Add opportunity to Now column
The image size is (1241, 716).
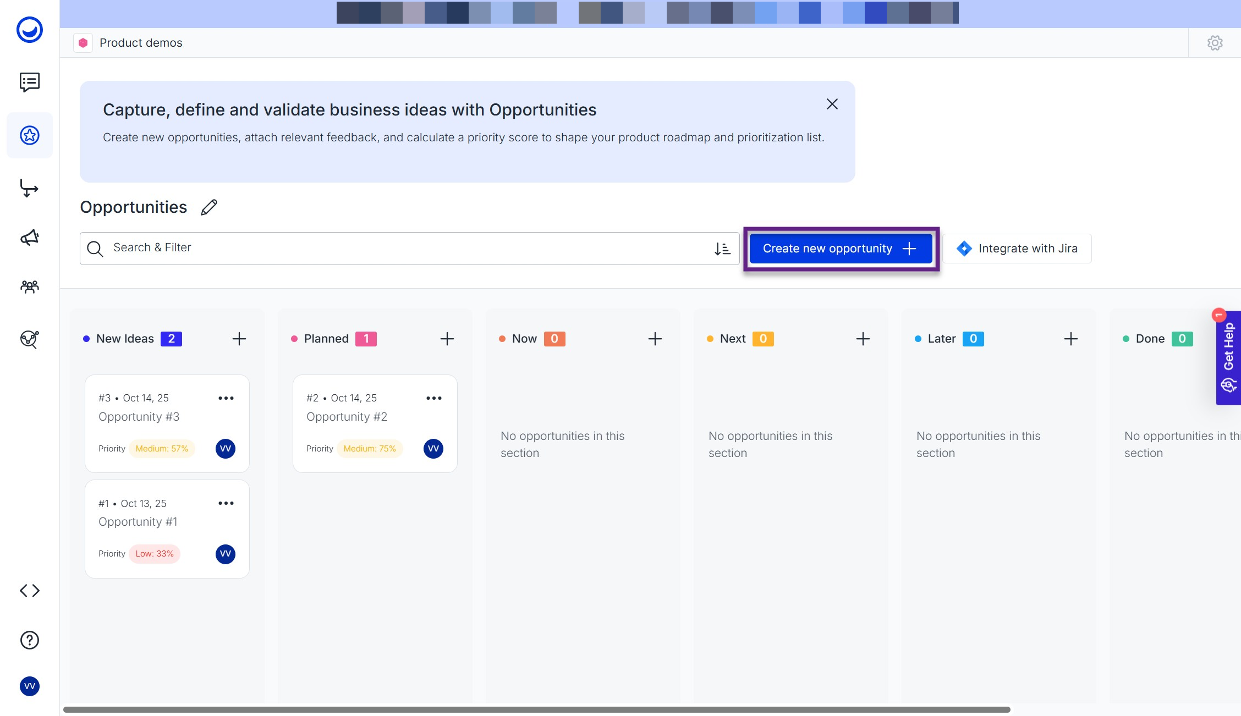(x=655, y=339)
